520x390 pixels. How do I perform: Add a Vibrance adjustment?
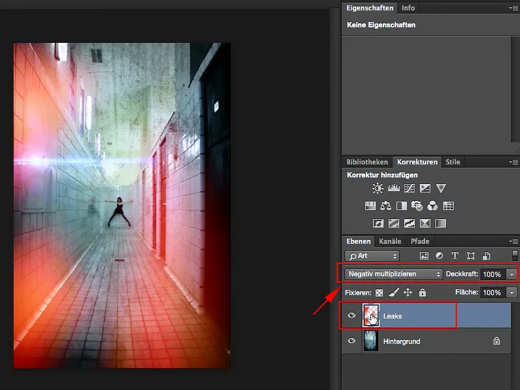(441, 188)
